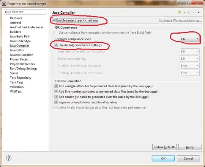The height and width of the screenshot is (167, 205).
Task: Open Source compatibility dropdown
Action: pos(190,59)
